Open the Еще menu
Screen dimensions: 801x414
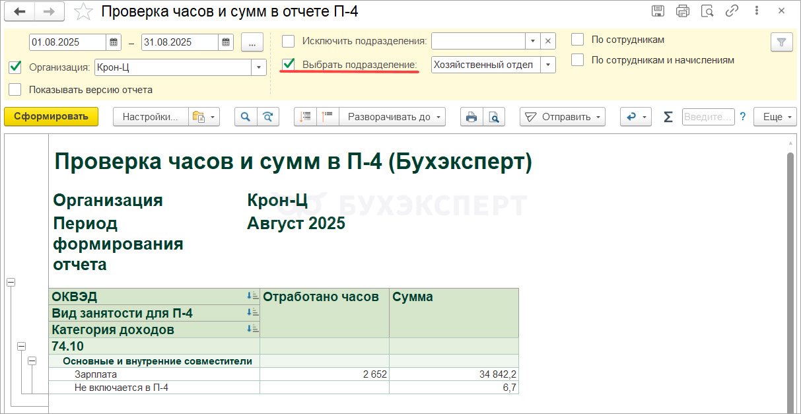776,117
